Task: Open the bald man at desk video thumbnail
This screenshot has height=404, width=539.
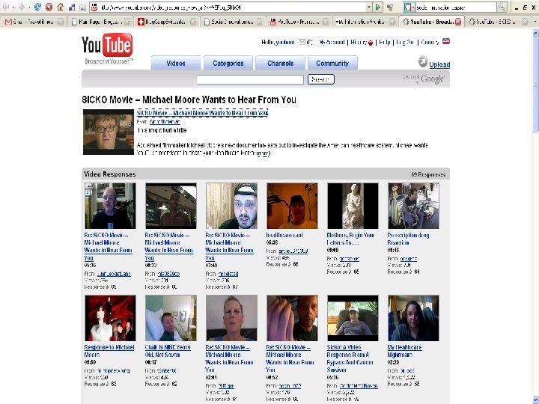Action: click(110, 206)
